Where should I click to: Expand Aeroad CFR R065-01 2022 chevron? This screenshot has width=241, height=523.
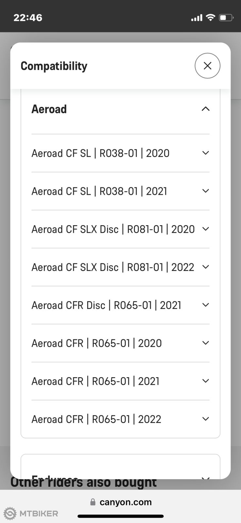click(205, 419)
